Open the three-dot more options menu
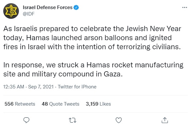The image size is (193, 126). 185,7
